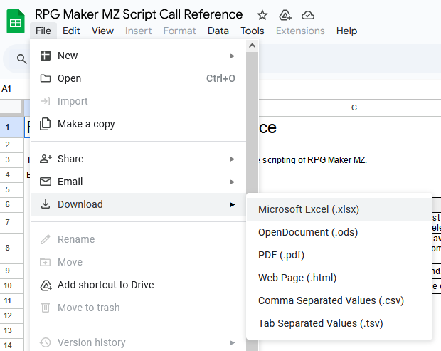
Task: Click the Open folder icon in the menu
Action: (46, 78)
